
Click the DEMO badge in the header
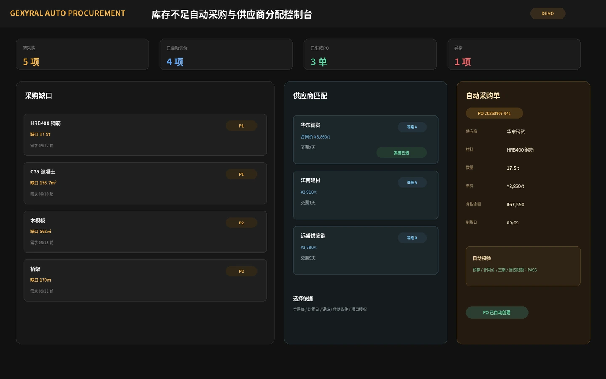point(548,13)
